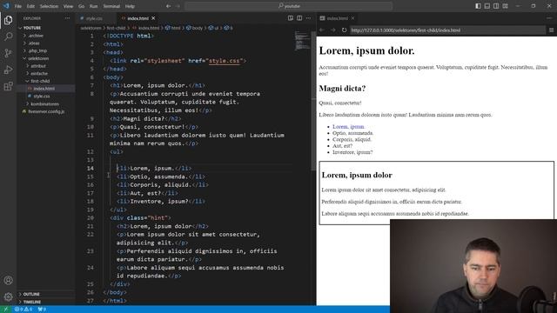The image size is (557, 313).
Task: Select the index.html preview tab
Action: point(337,18)
